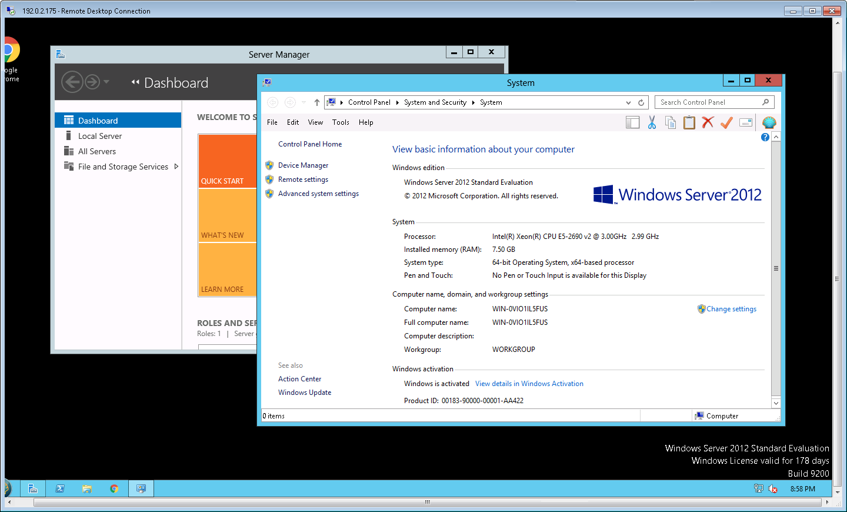Click View details in Windows Activation
The image size is (847, 512).
[529, 384]
